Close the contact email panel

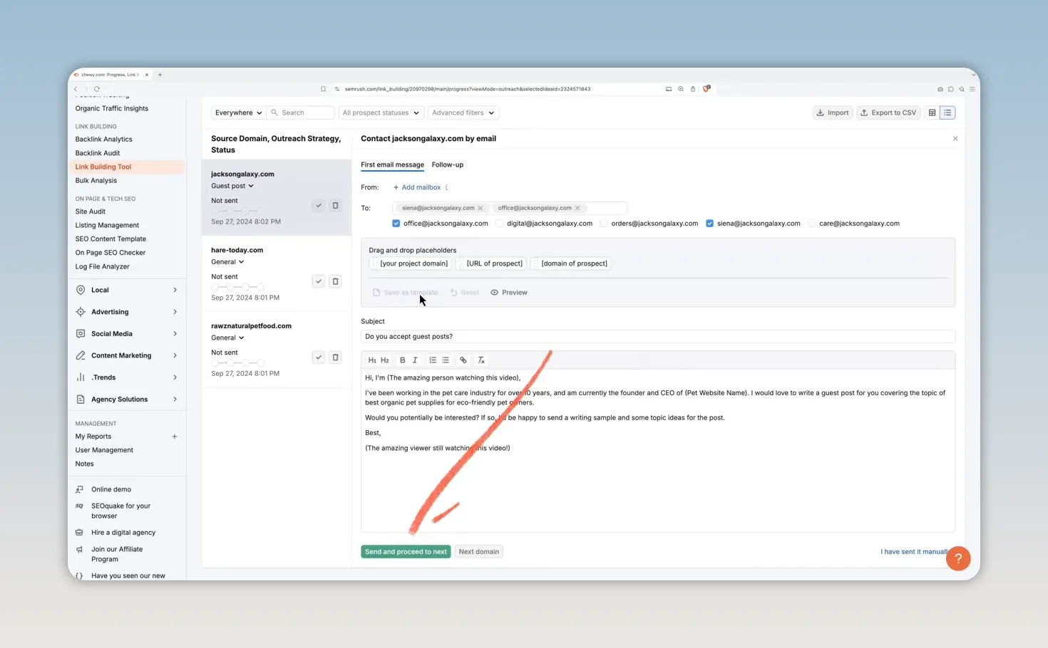955,139
